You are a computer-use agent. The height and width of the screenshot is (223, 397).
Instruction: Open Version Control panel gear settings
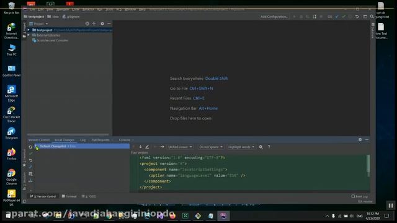coord(360,139)
